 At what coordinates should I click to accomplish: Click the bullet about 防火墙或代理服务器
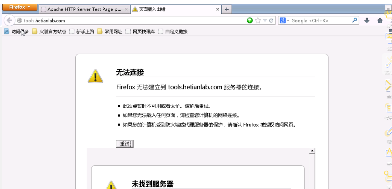click(x=210, y=125)
